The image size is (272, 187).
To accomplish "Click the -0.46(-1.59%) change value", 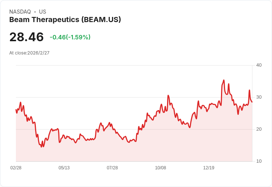I will (x=70, y=37).
